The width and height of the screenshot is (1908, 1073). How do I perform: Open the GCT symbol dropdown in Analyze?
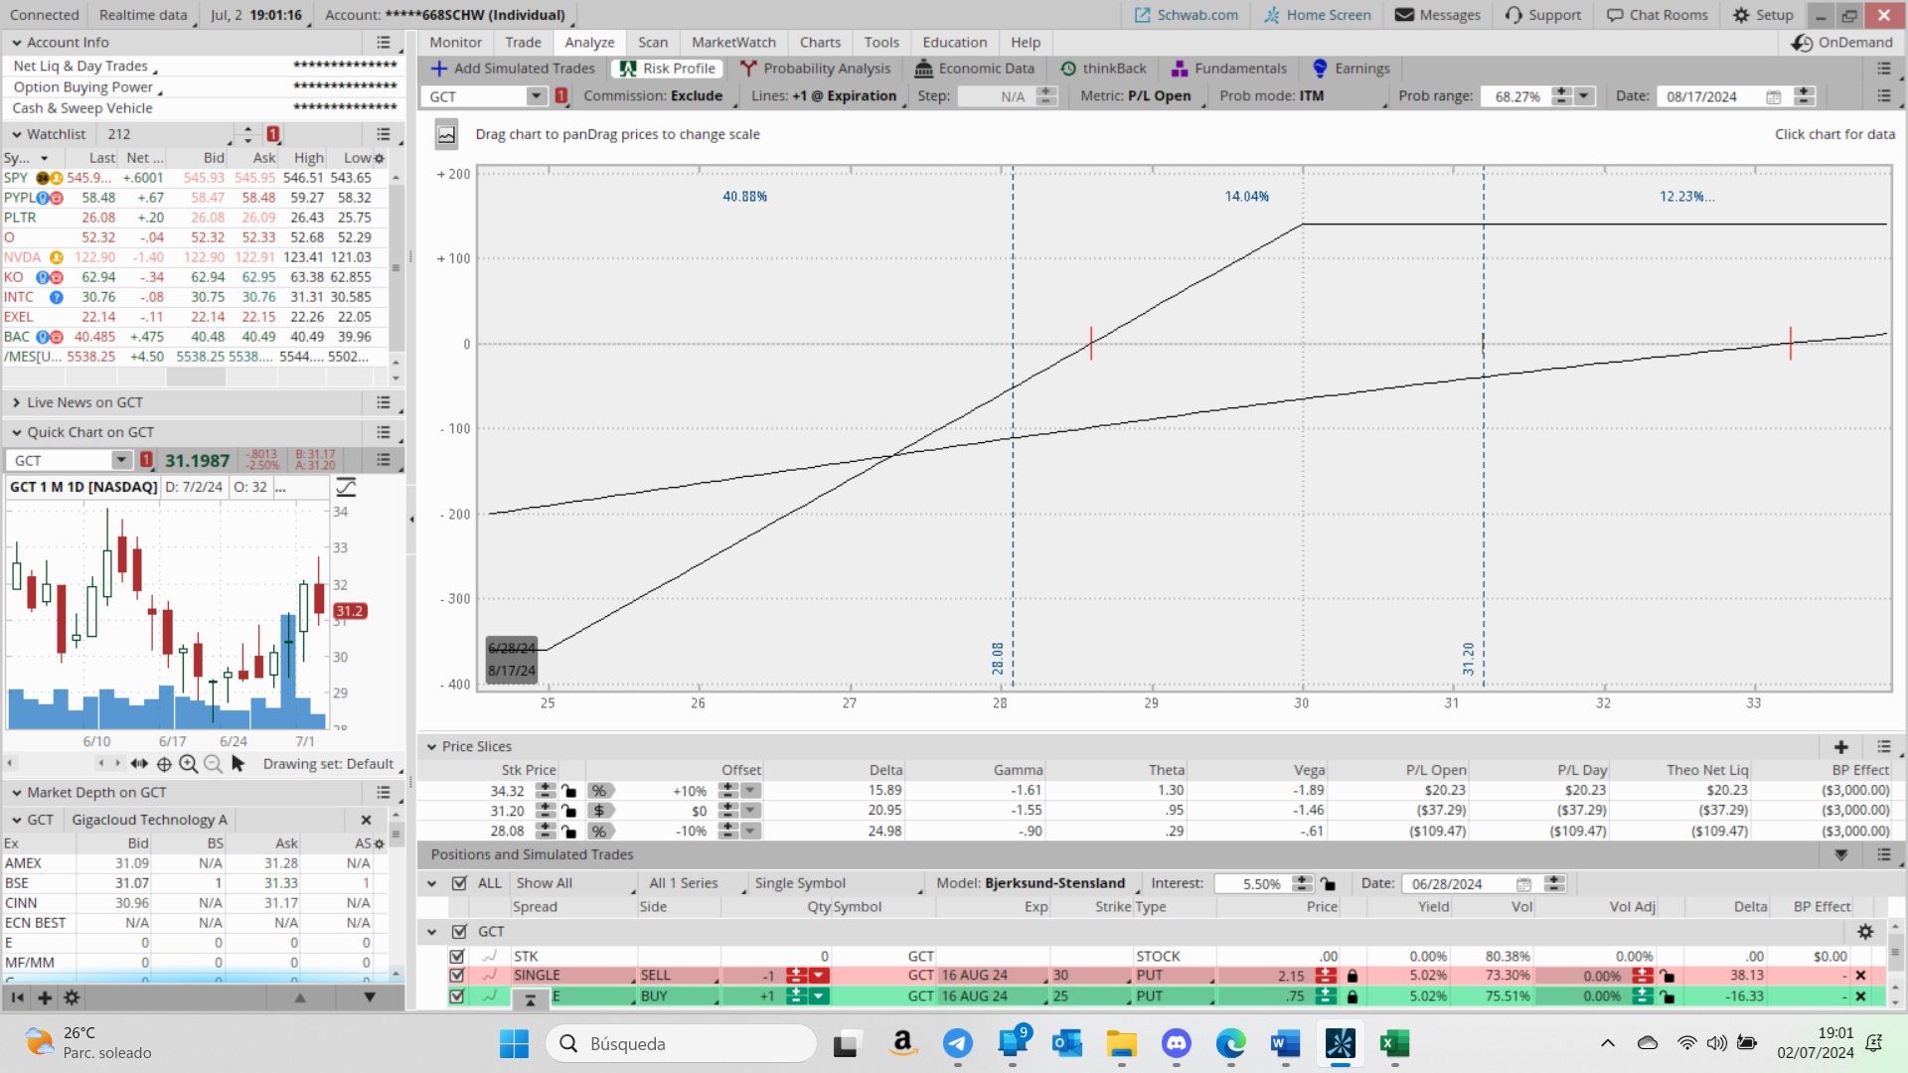coord(536,96)
